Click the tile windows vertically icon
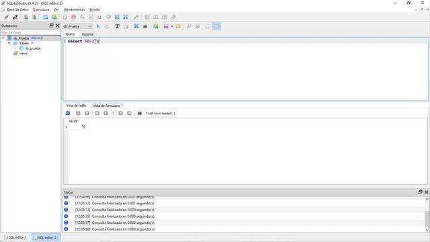 (165, 17)
